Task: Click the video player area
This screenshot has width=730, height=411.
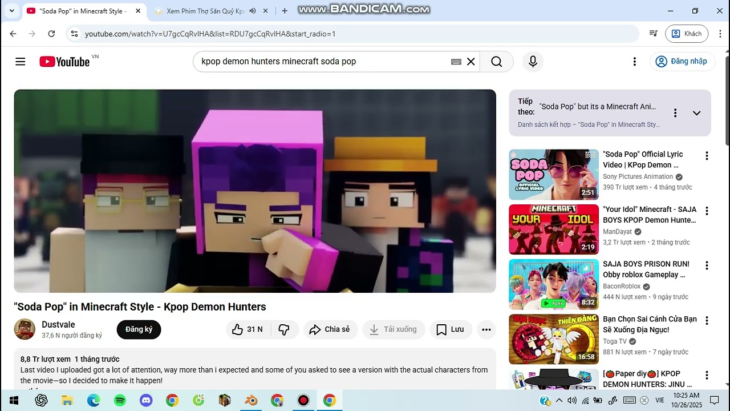Action: (x=255, y=191)
